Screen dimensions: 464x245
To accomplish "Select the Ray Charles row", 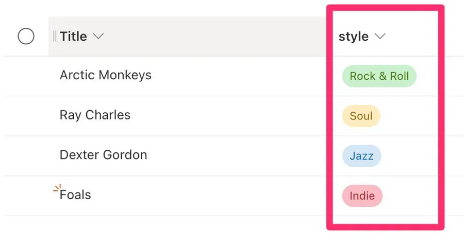I will point(26,116).
